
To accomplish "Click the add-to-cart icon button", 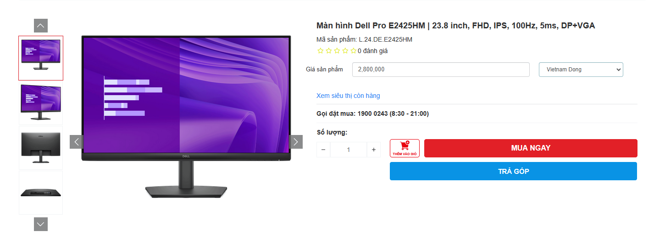I will 405,148.
